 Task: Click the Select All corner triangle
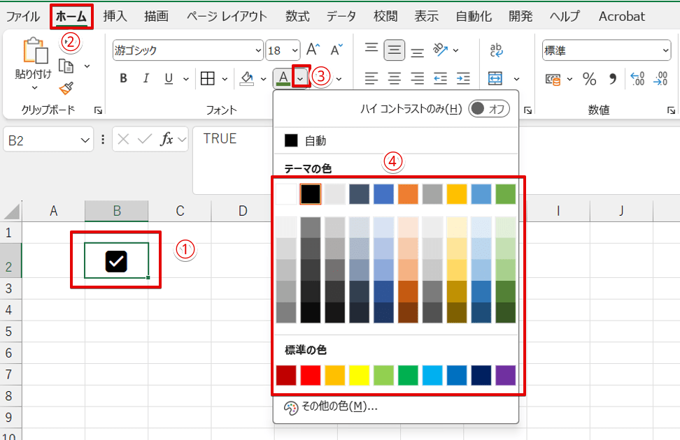point(12,211)
